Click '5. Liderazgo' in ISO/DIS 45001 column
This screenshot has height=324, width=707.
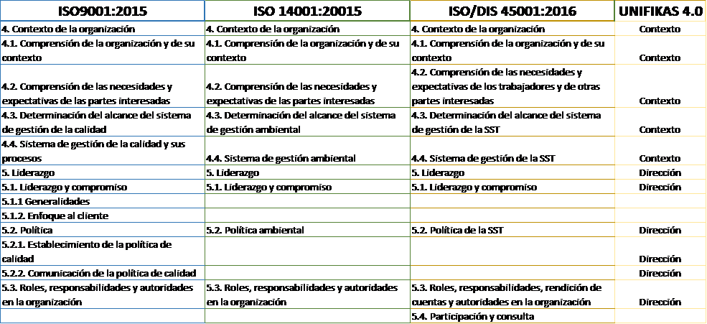coord(512,173)
